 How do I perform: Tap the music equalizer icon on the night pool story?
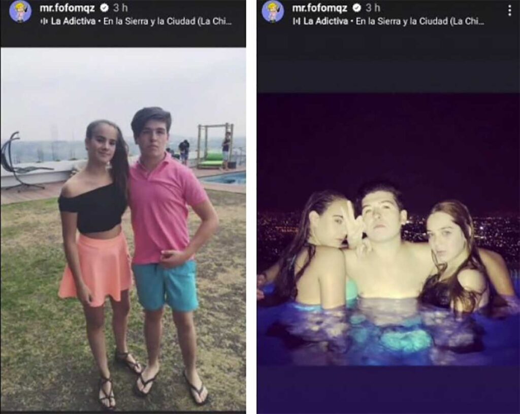pyautogui.click(x=296, y=21)
